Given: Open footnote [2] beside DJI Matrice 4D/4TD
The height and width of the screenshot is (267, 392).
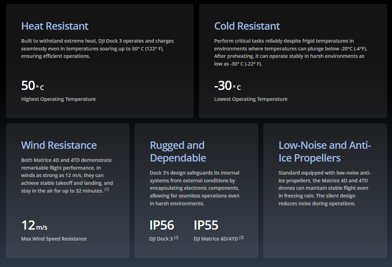Looking at the screenshot, I should pyautogui.click(x=241, y=238).
